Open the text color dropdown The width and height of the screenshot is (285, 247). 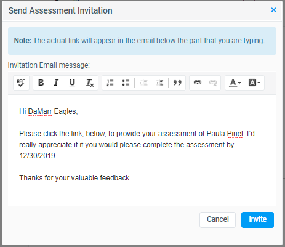click(x=235, y=83)
